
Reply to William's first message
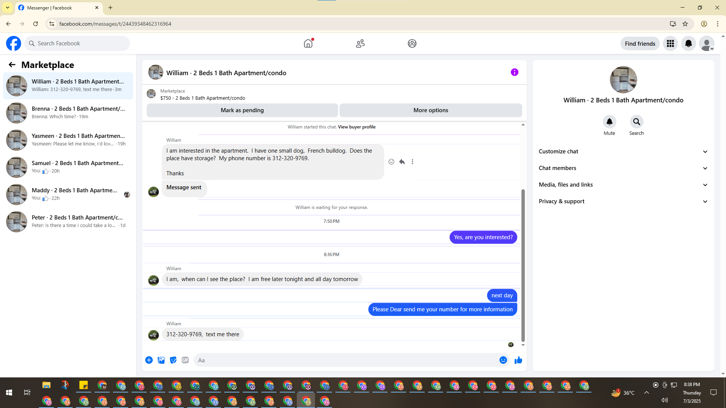(402, 162)
